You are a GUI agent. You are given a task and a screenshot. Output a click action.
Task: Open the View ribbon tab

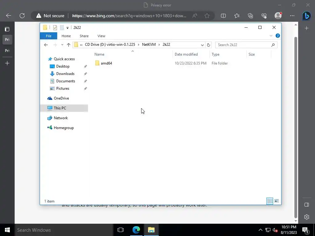coord(101,36)
